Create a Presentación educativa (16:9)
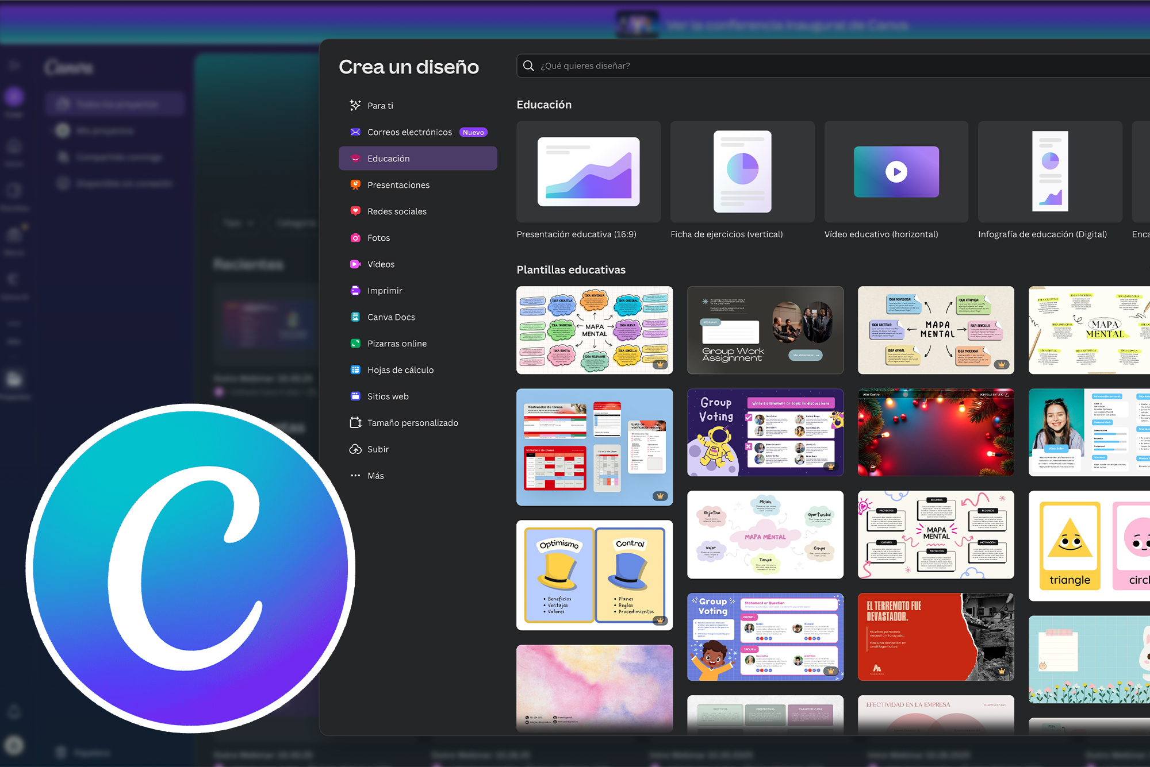The image size is (1150, 767). tap(588, 172)
